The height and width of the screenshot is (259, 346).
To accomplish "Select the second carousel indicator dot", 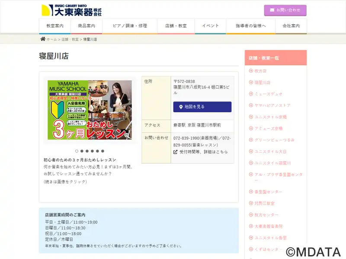I will 82,151.
